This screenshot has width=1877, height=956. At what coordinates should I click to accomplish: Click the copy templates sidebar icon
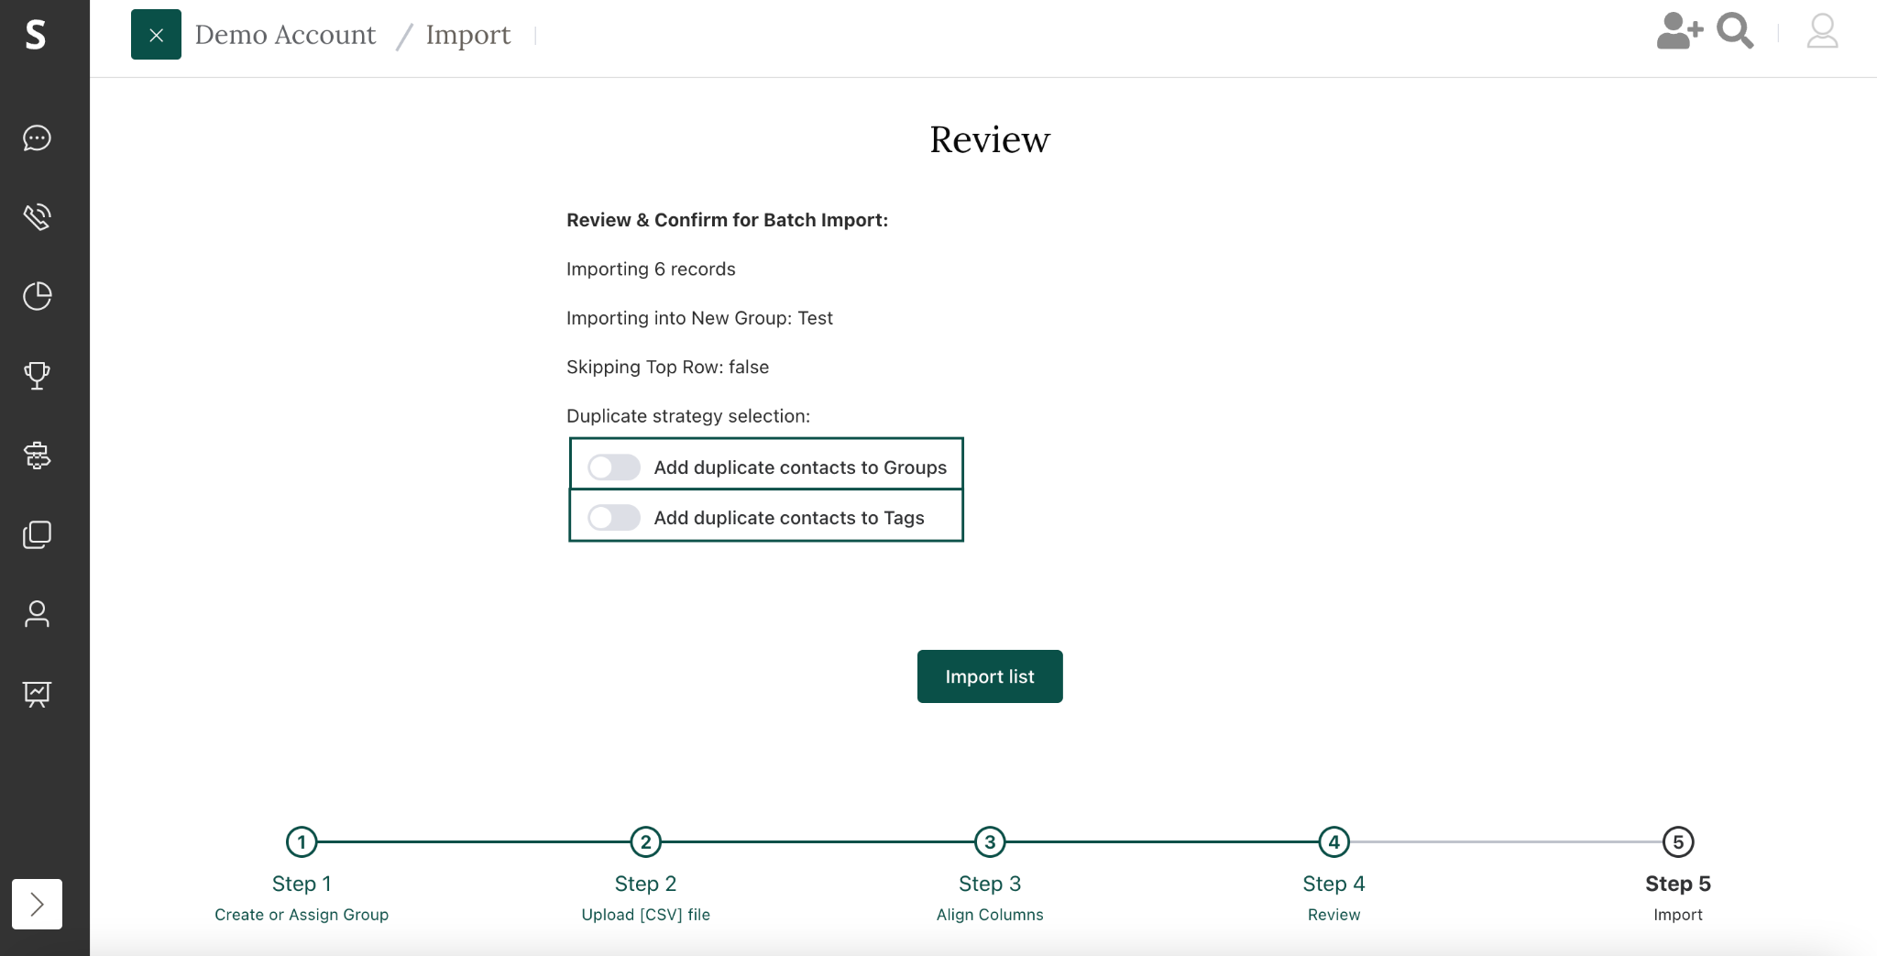[37, 534]
